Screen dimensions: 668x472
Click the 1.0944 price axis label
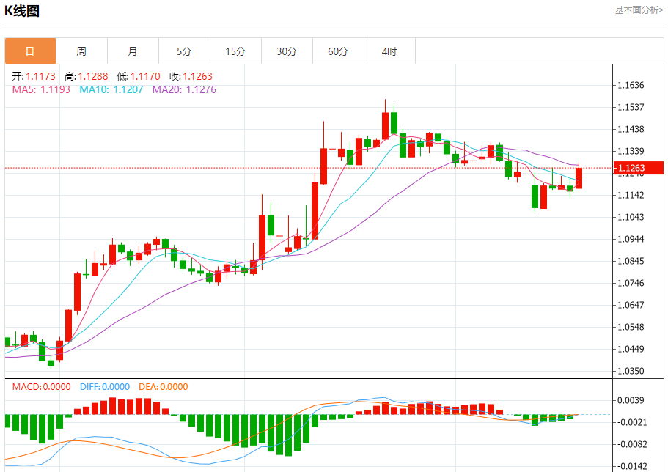coord(631,239)
